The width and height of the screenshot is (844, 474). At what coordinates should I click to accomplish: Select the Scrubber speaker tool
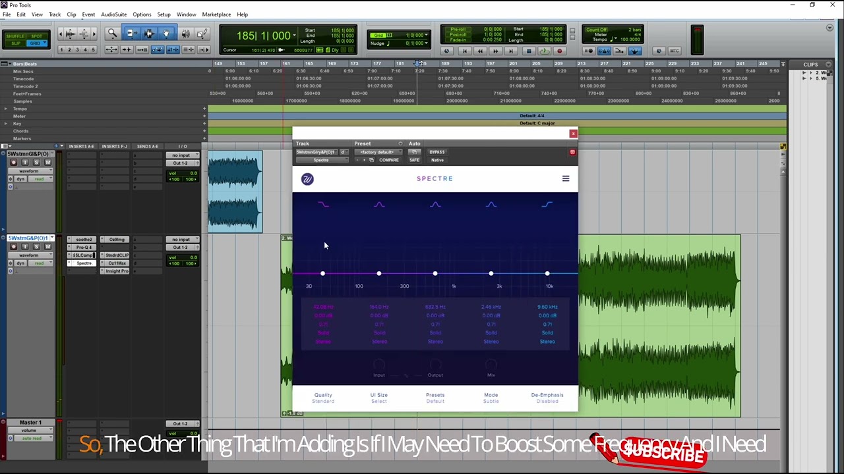[x=185, y=34]
